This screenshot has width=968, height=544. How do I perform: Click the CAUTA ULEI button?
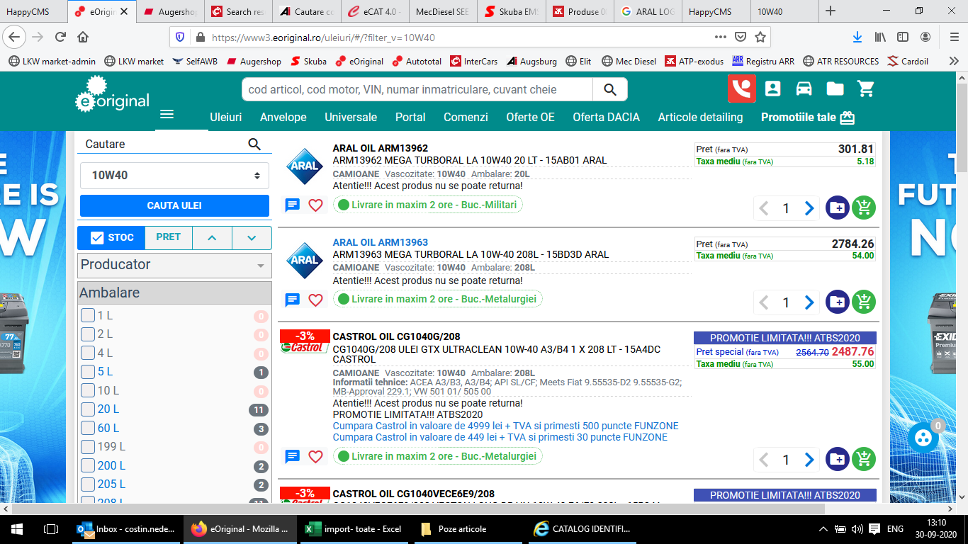coord(174,205)
